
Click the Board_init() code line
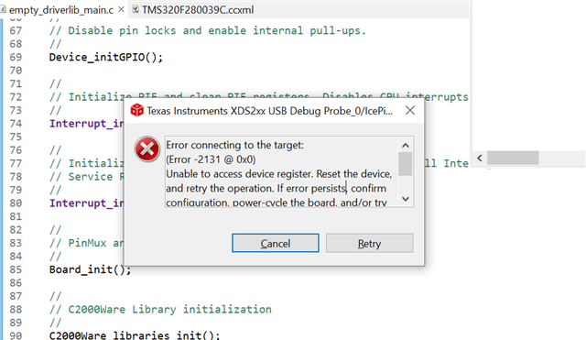(x=90, y=269)
